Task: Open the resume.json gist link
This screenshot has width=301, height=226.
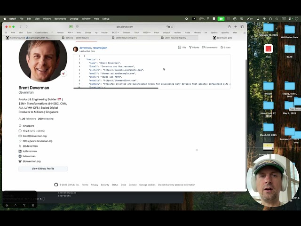Action: coord(100,48)
